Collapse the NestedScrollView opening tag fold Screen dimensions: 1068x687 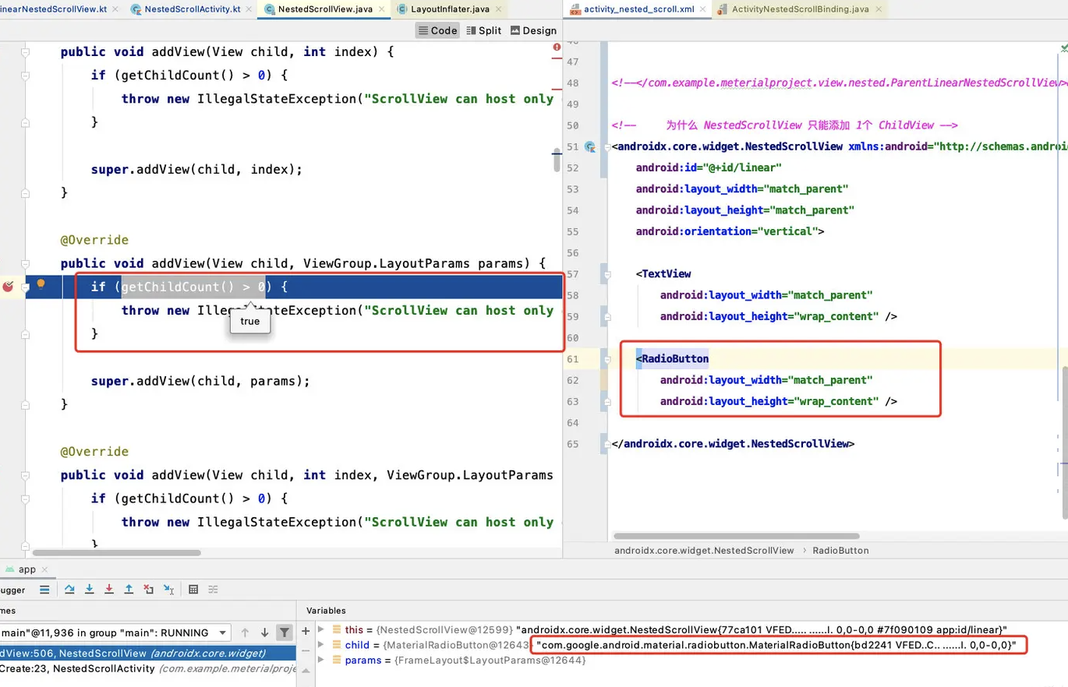[x=608, y=147]
